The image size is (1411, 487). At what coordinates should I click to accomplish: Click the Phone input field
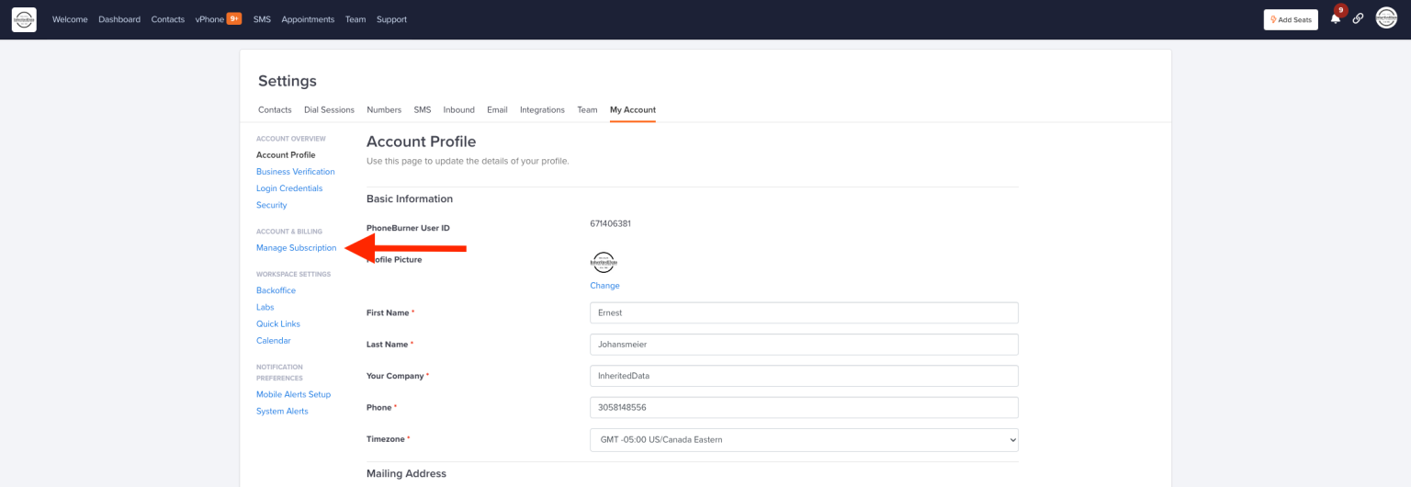pos(804,407)
